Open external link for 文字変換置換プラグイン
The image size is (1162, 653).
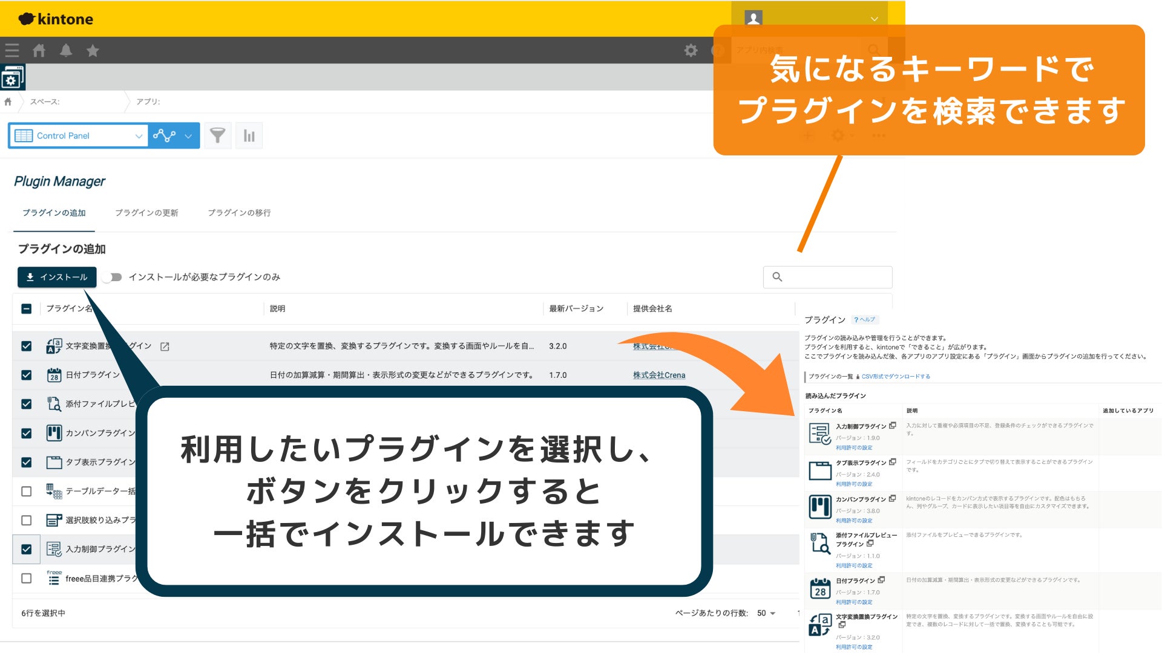click(x=165, y=346)
